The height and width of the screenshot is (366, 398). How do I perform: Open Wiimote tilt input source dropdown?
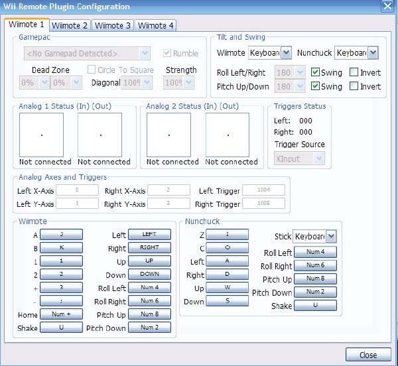(269, 53)
